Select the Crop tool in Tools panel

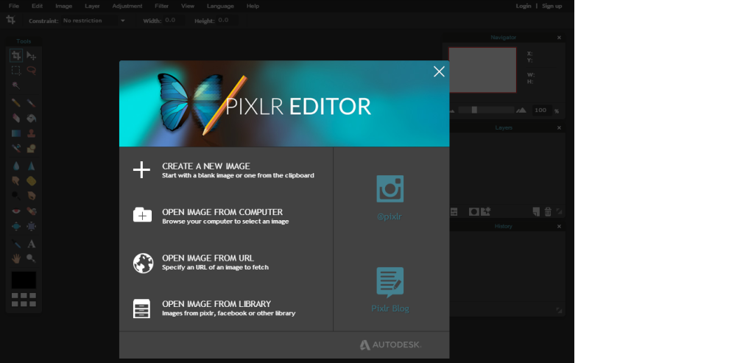coord(16,55)
